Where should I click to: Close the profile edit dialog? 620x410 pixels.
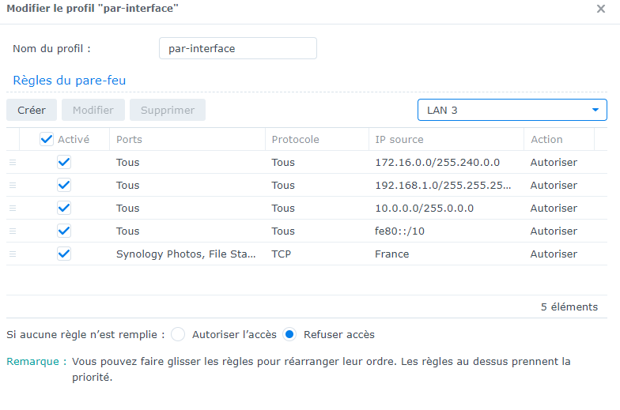tap(600, 9)
